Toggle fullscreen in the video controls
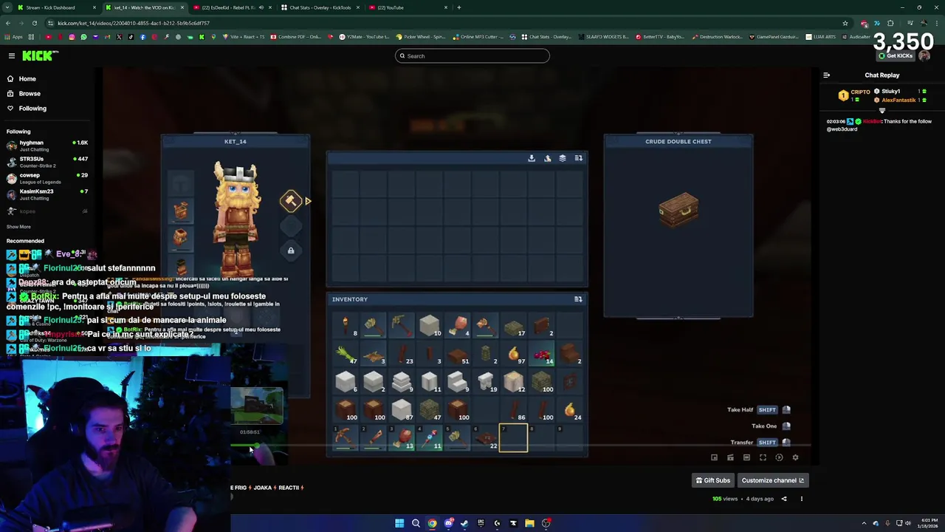Screen dimensions: 945x532 [x=763, y=457]
